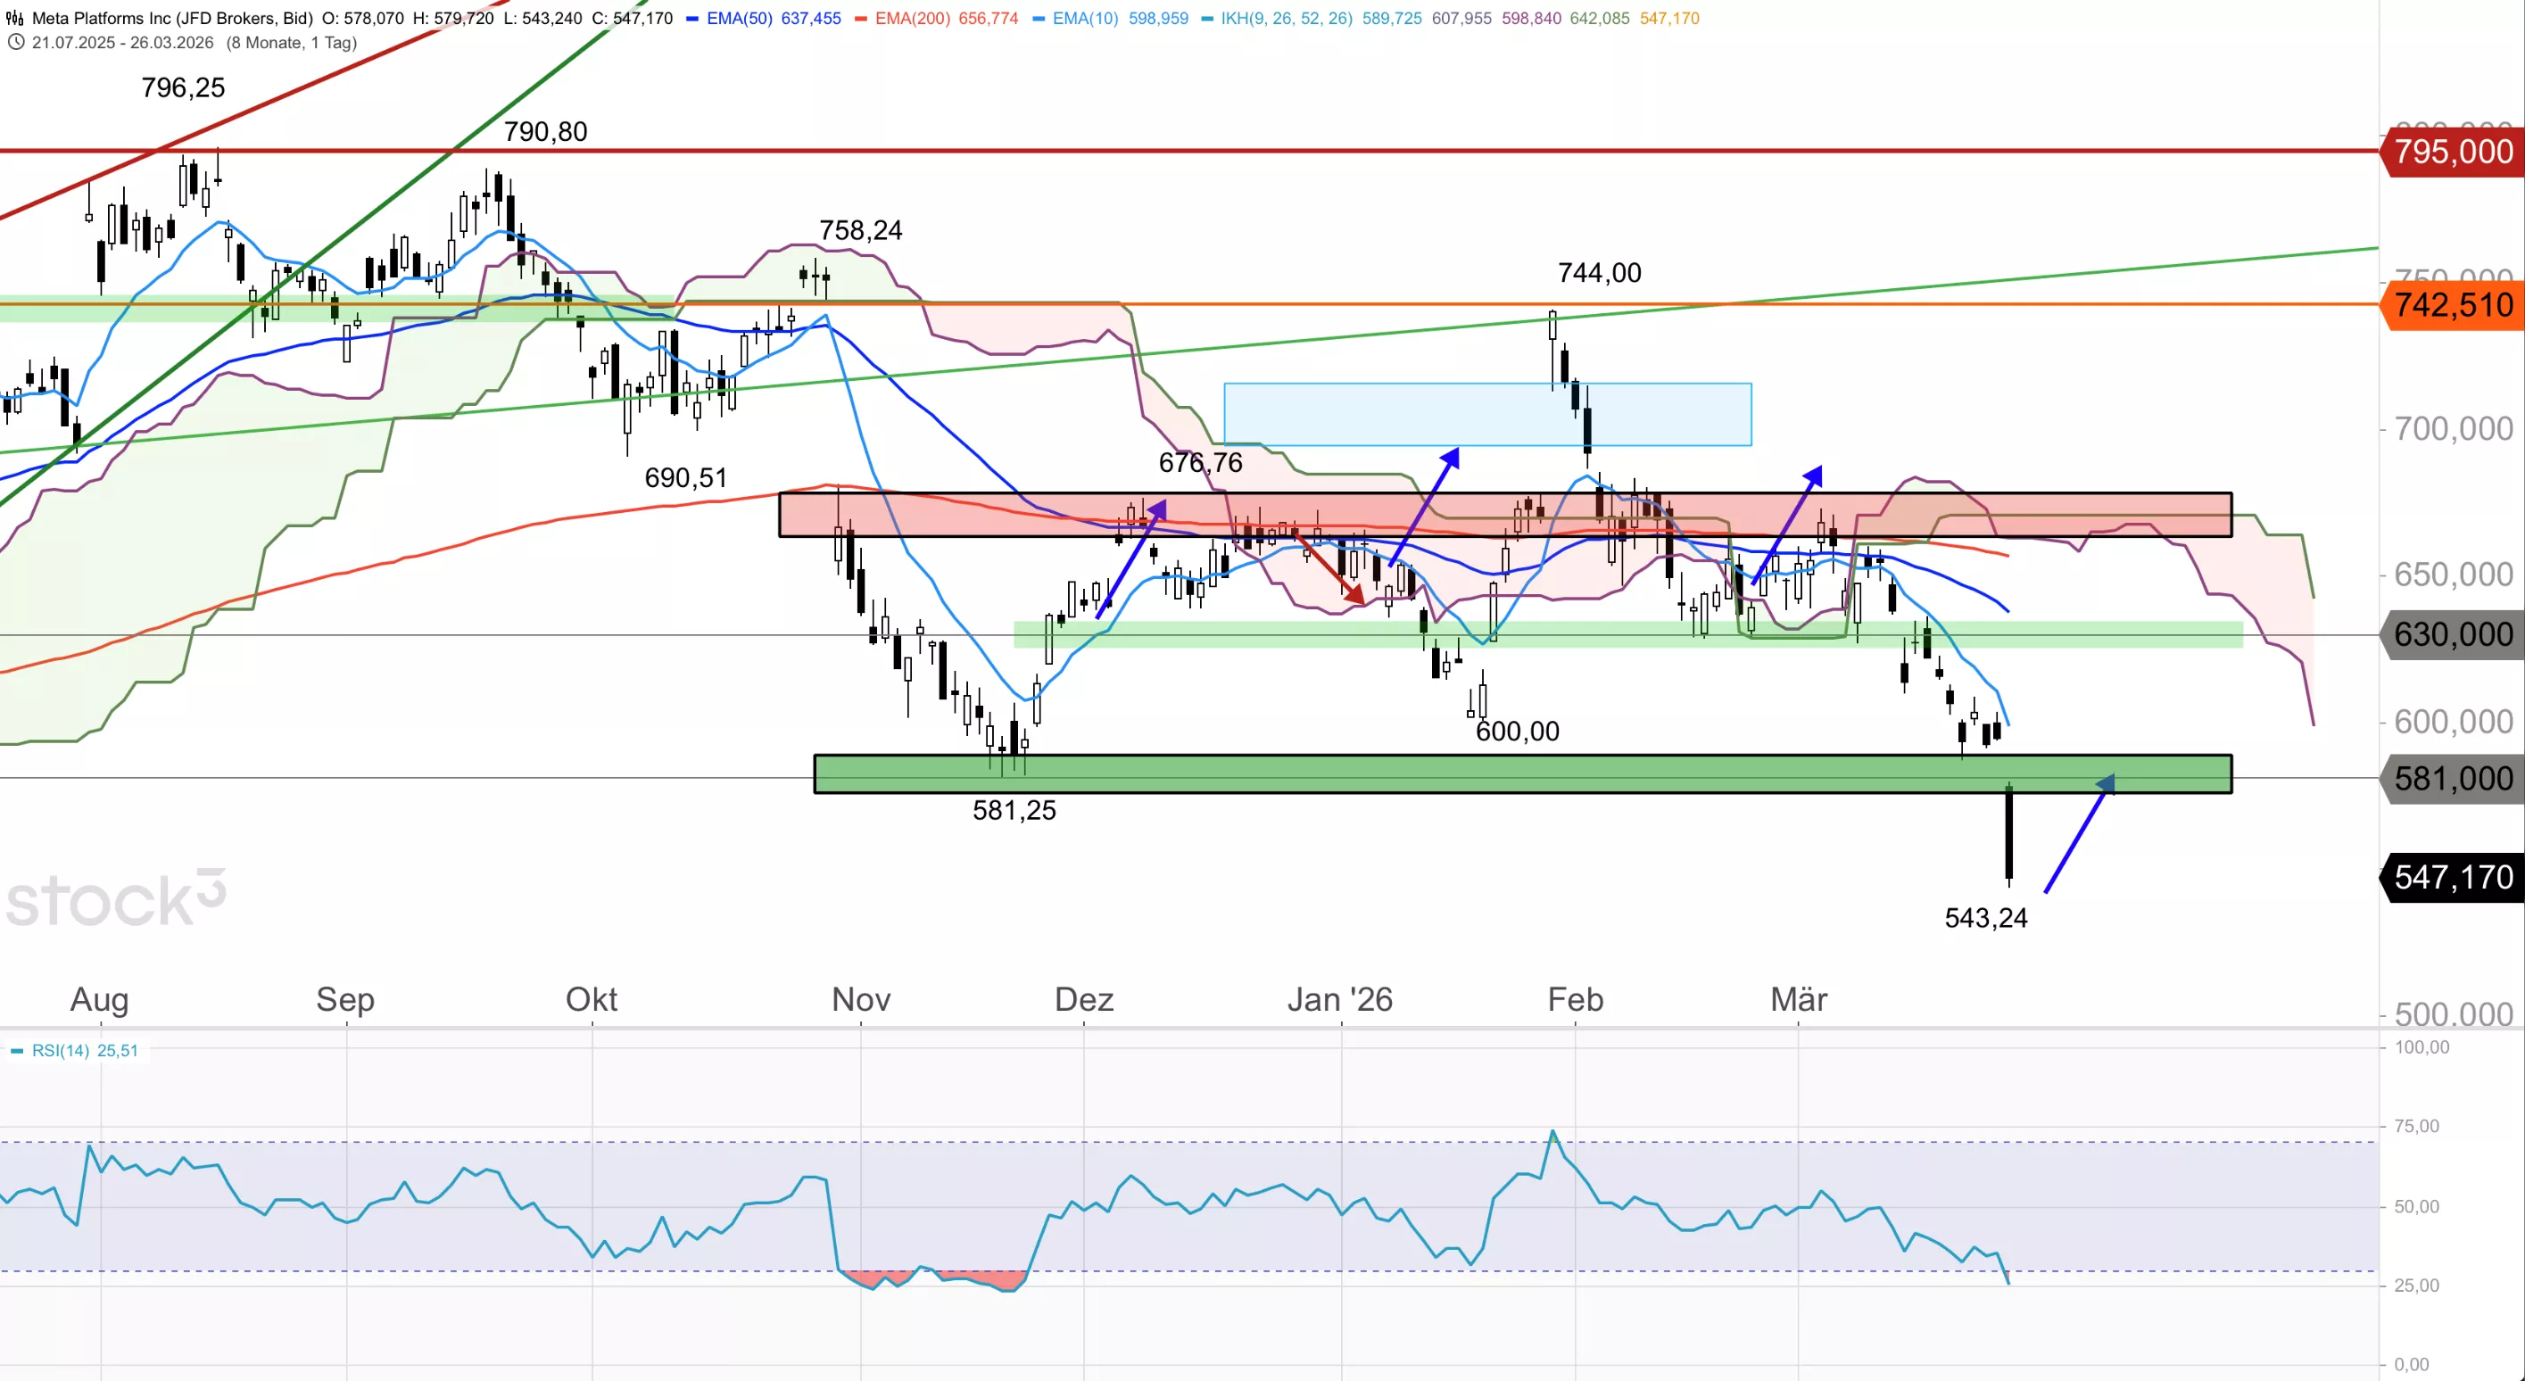This screenshot has width=2525, height=1381.
Task: Click the red 795,000 price level tag
Action: (x=2453, y=152)
